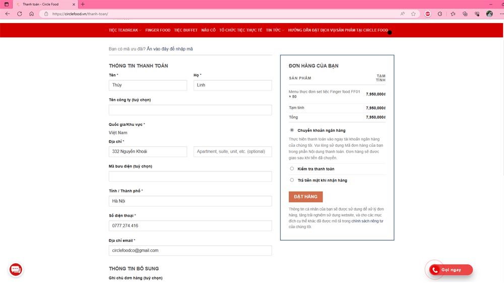The width and height of the screenshot is (504, 283).
Task: Click the Số điện thoại field
Action: click(191, 226)
